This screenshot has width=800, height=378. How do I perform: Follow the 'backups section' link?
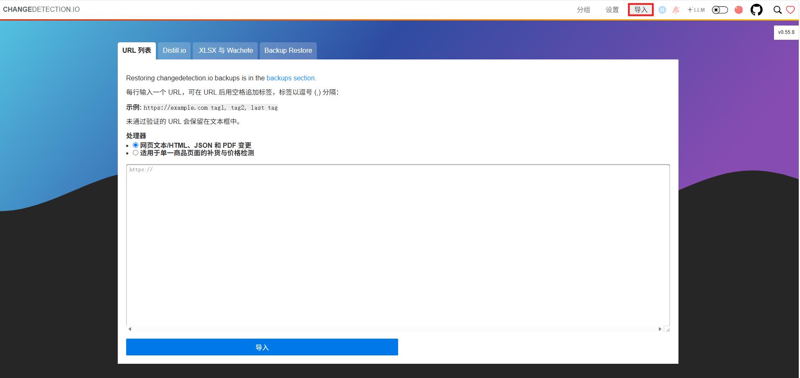(291, 78)
